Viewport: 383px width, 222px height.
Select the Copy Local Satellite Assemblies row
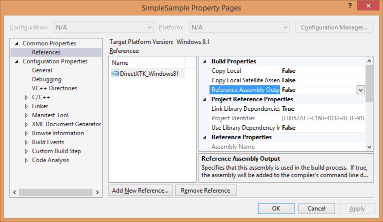pyautogui.click(x=287, y=80)
